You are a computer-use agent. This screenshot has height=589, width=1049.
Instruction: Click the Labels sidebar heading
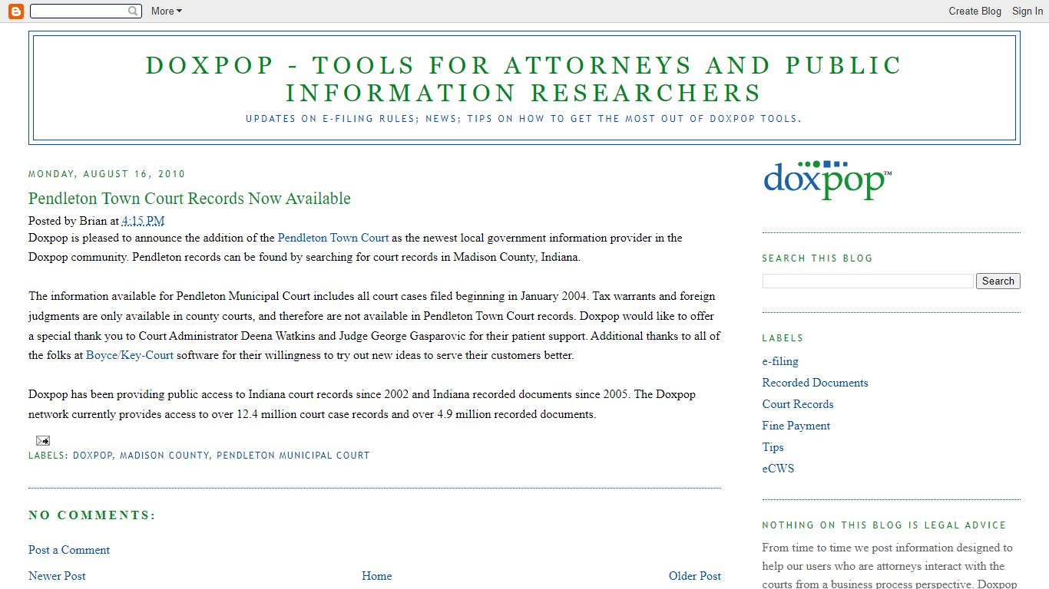(x=783, y=338)
